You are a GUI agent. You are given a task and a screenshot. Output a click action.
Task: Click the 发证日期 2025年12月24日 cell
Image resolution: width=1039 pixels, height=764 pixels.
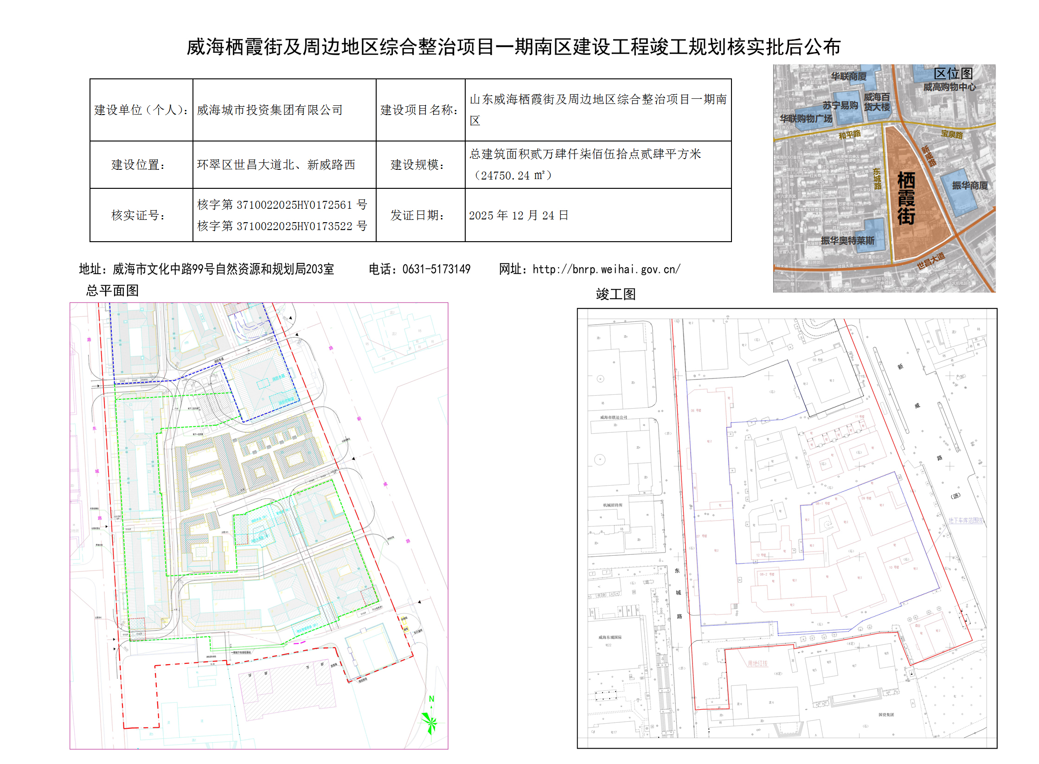click(x=518, y=215)
